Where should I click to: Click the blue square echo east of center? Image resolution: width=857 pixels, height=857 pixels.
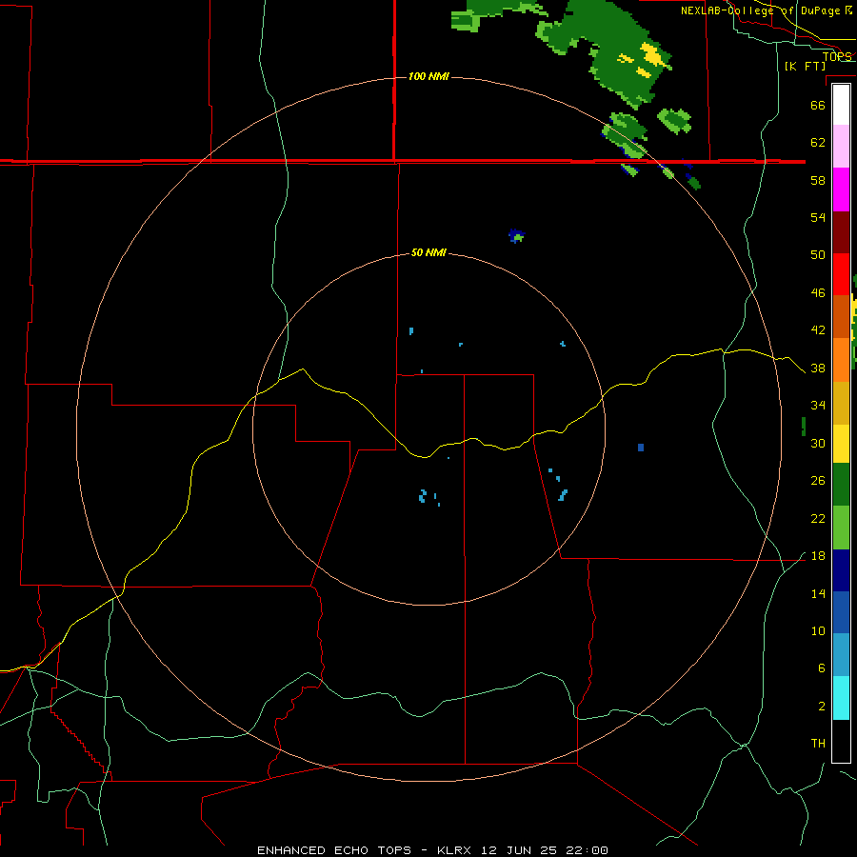[x=641, y=448]
